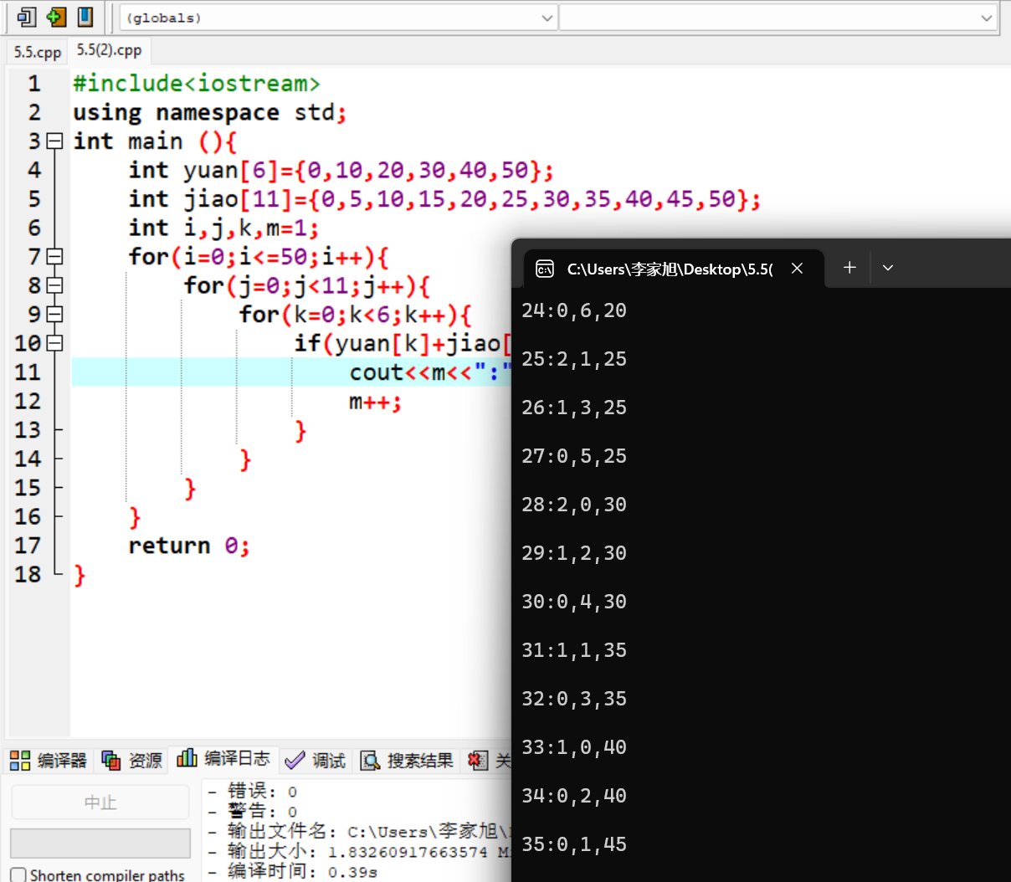The image size is (1011, 882).
Task: Open the empty member function combo box
Action: click(778, 18)
